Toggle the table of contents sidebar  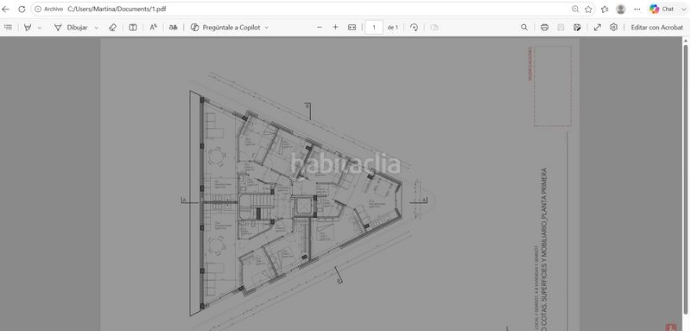point(8,28)
